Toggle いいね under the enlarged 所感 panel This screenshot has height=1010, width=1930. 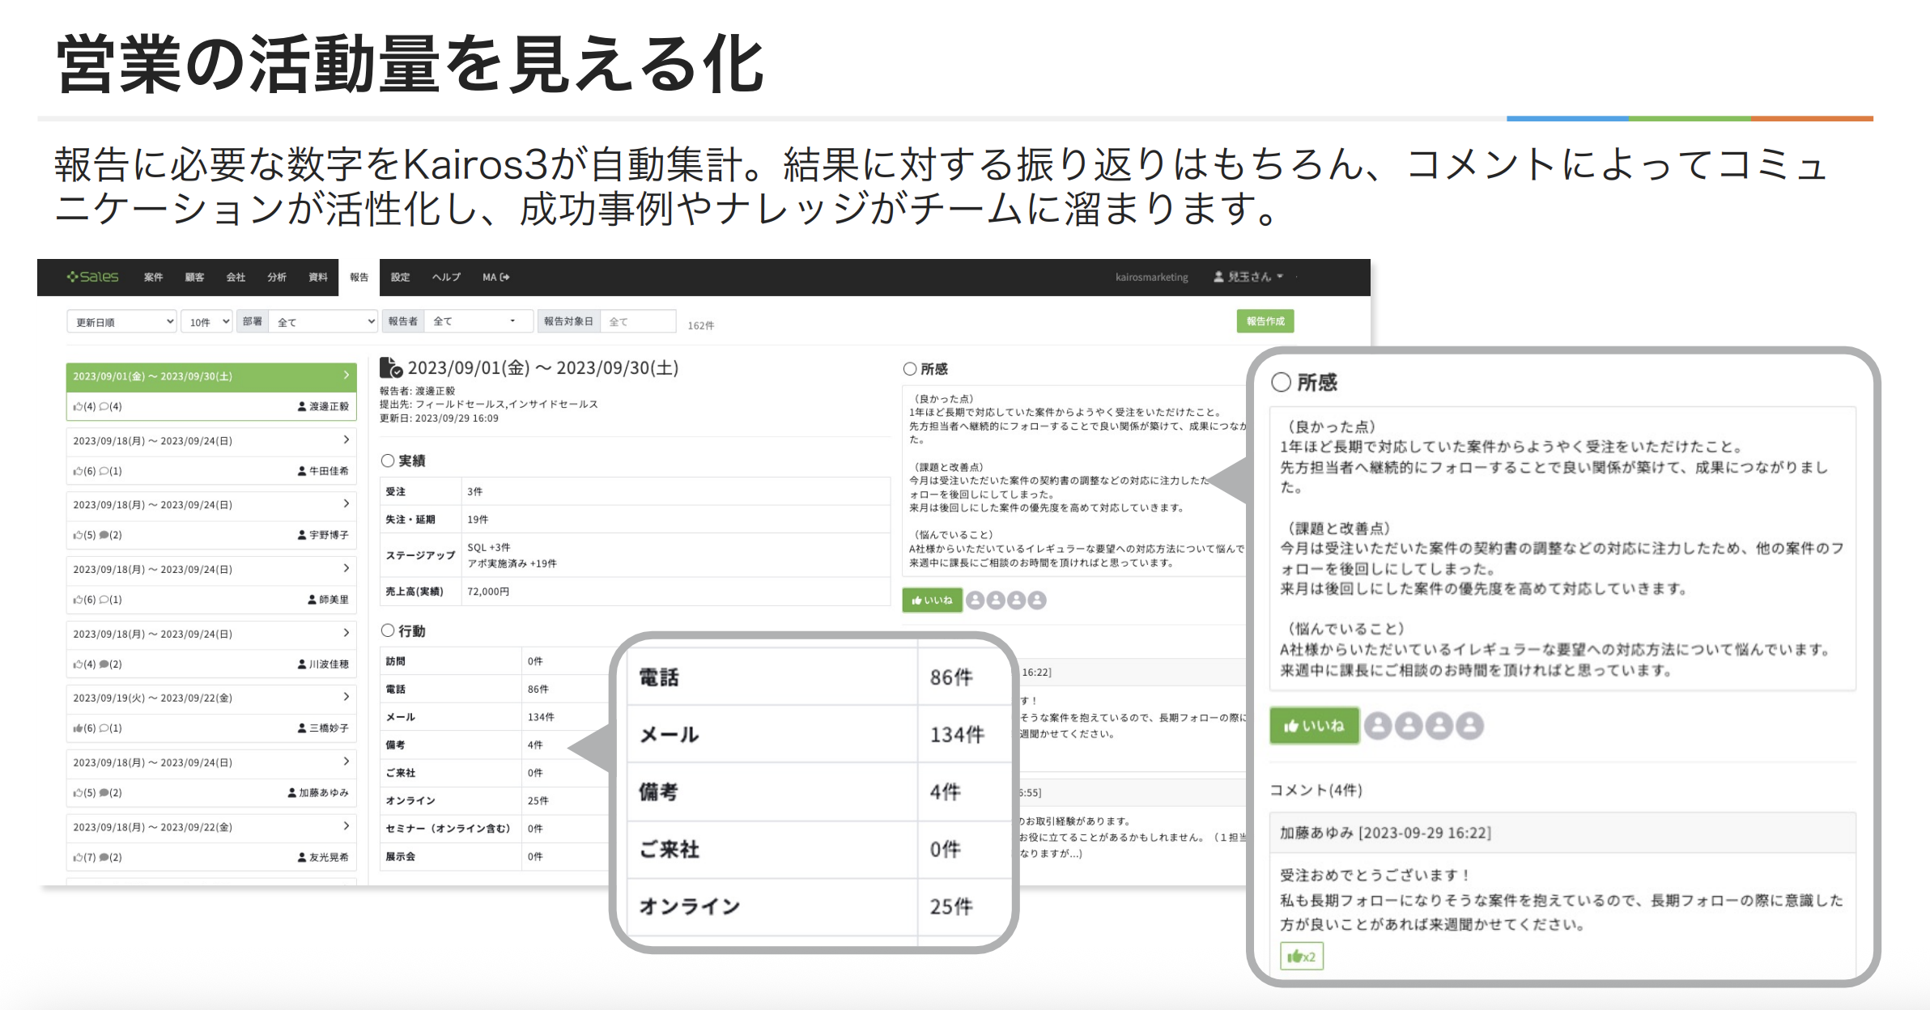(1314, 726)
